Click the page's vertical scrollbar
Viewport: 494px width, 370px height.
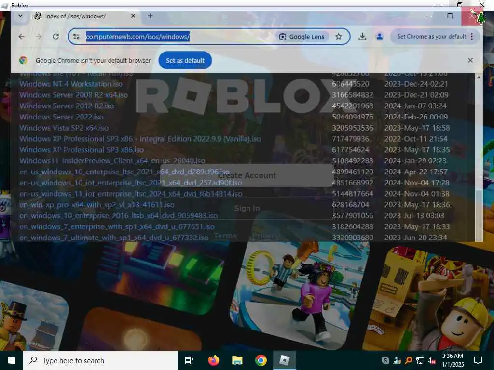click(479, 216)
